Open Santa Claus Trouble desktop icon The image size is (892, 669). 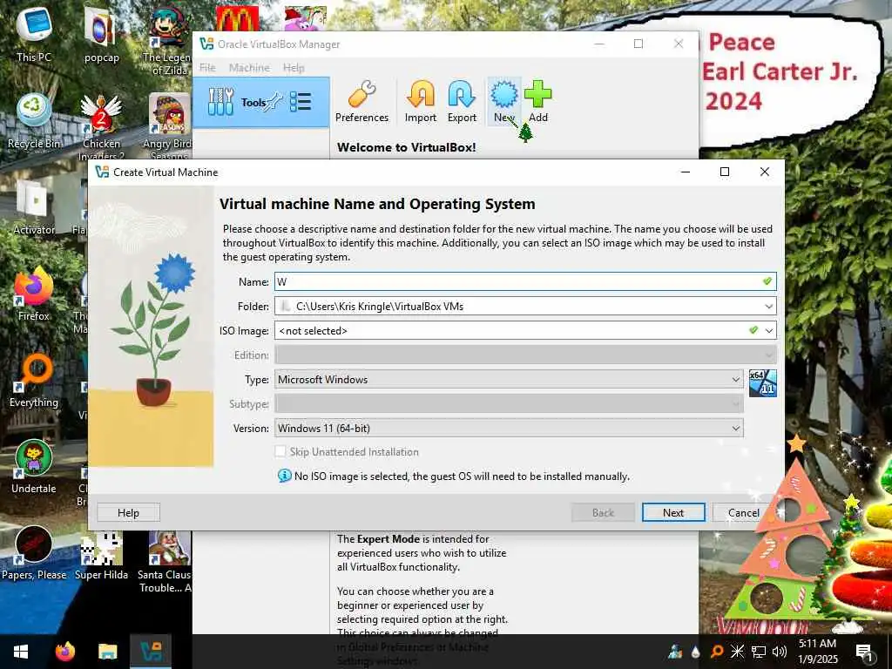[x=165, y=560]
